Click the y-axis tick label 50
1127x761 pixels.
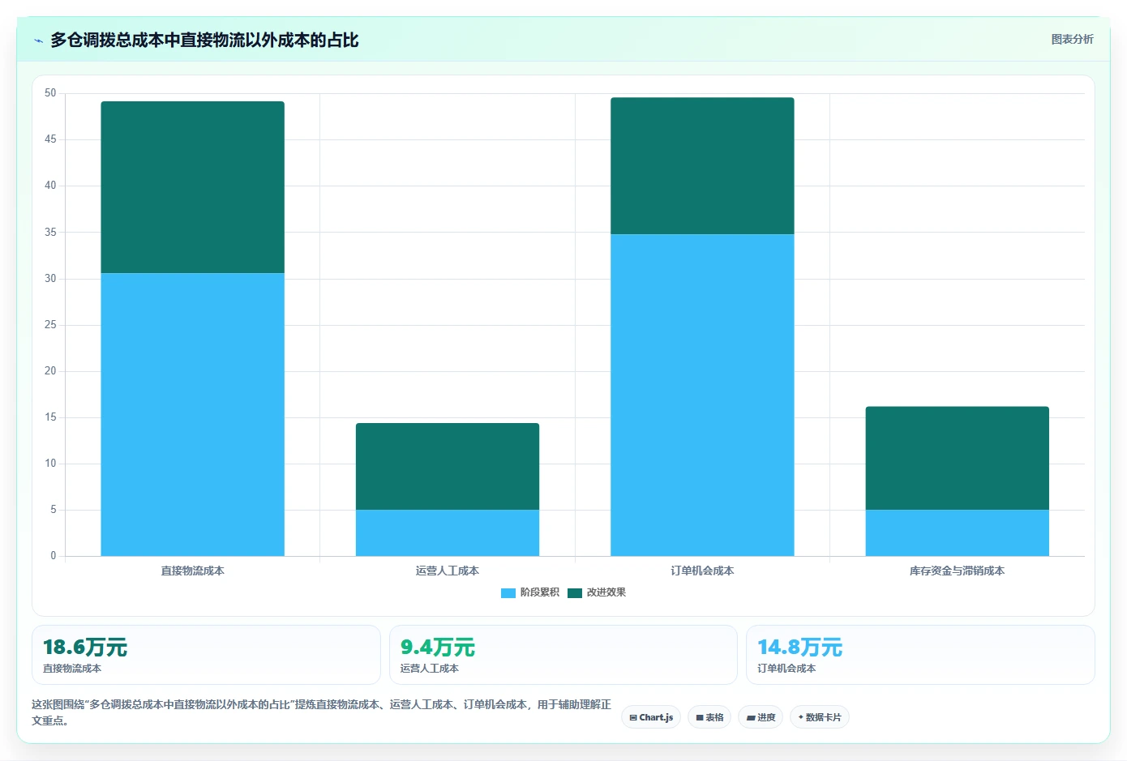[50, 93]
